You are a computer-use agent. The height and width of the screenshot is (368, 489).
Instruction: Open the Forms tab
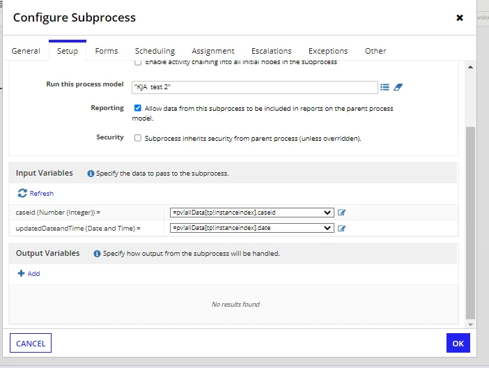click(107, 51)
